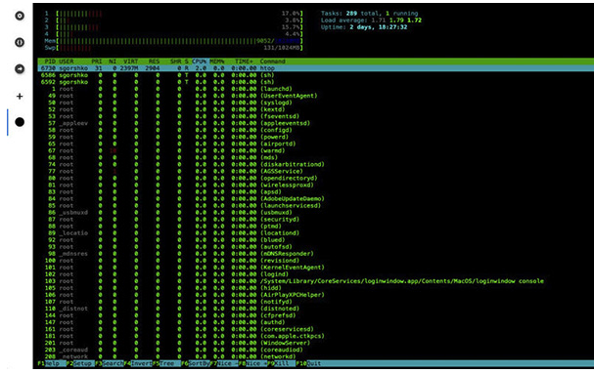
Task: Select the loginwindow console process row
Action: tap(315, 281)
